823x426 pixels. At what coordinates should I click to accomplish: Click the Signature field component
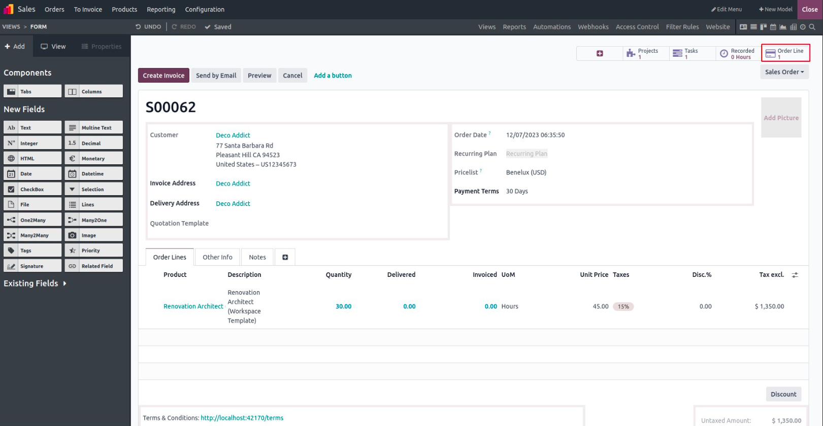point(32,266)
